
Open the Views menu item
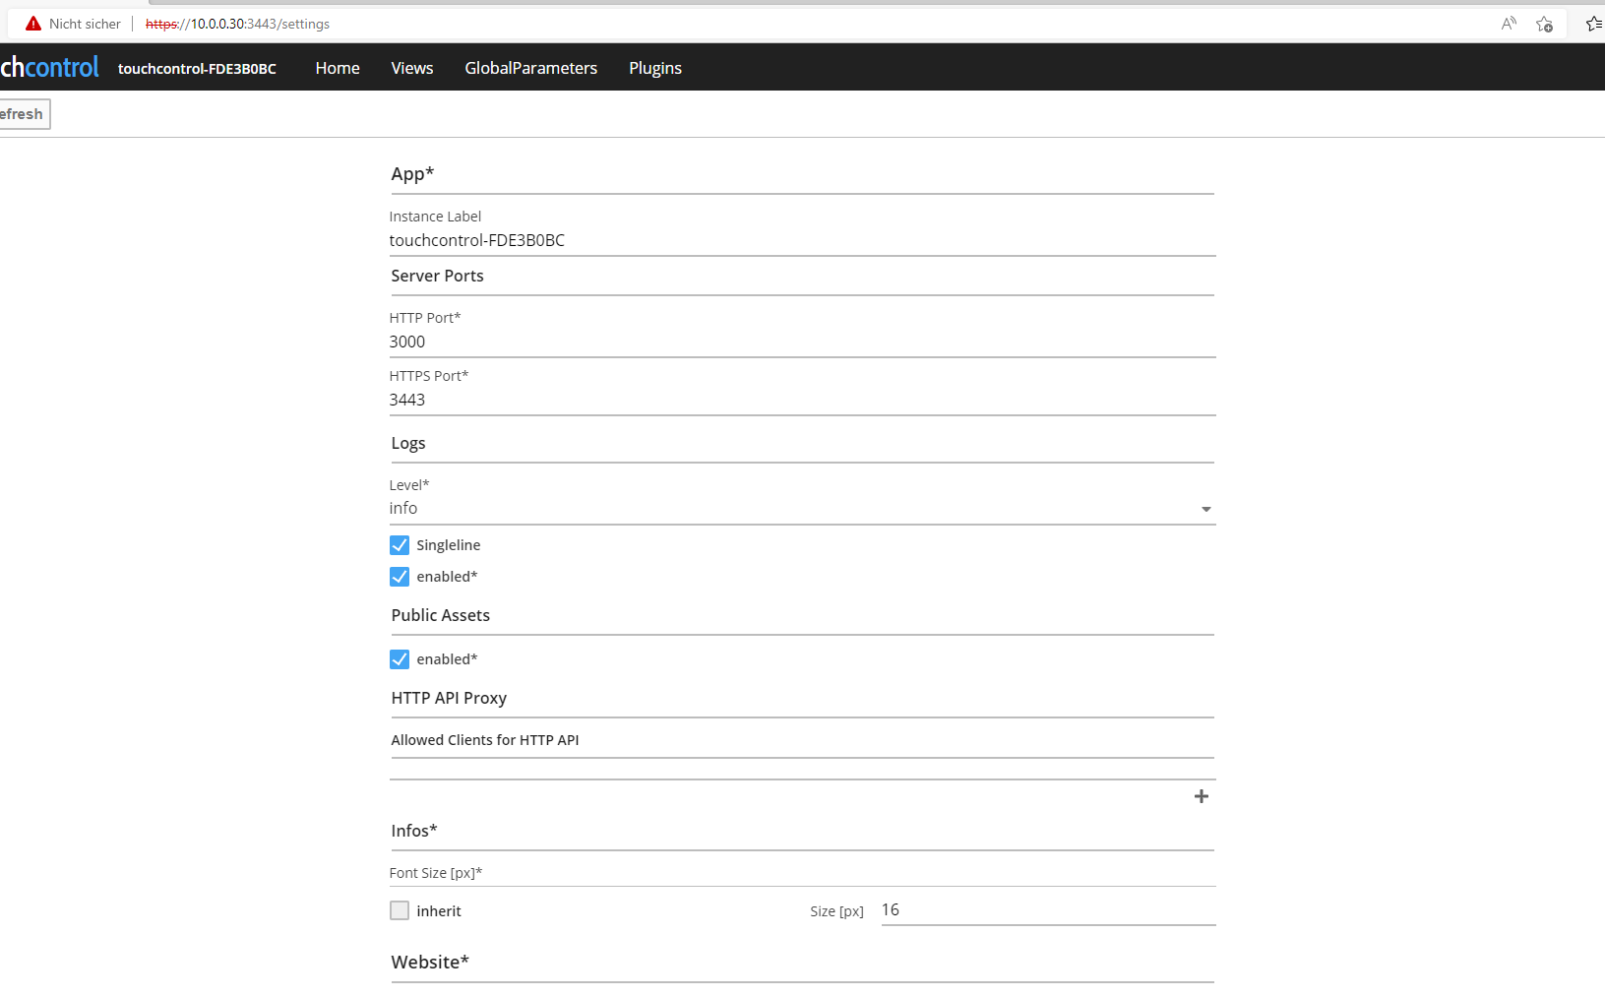coord(411,68)
